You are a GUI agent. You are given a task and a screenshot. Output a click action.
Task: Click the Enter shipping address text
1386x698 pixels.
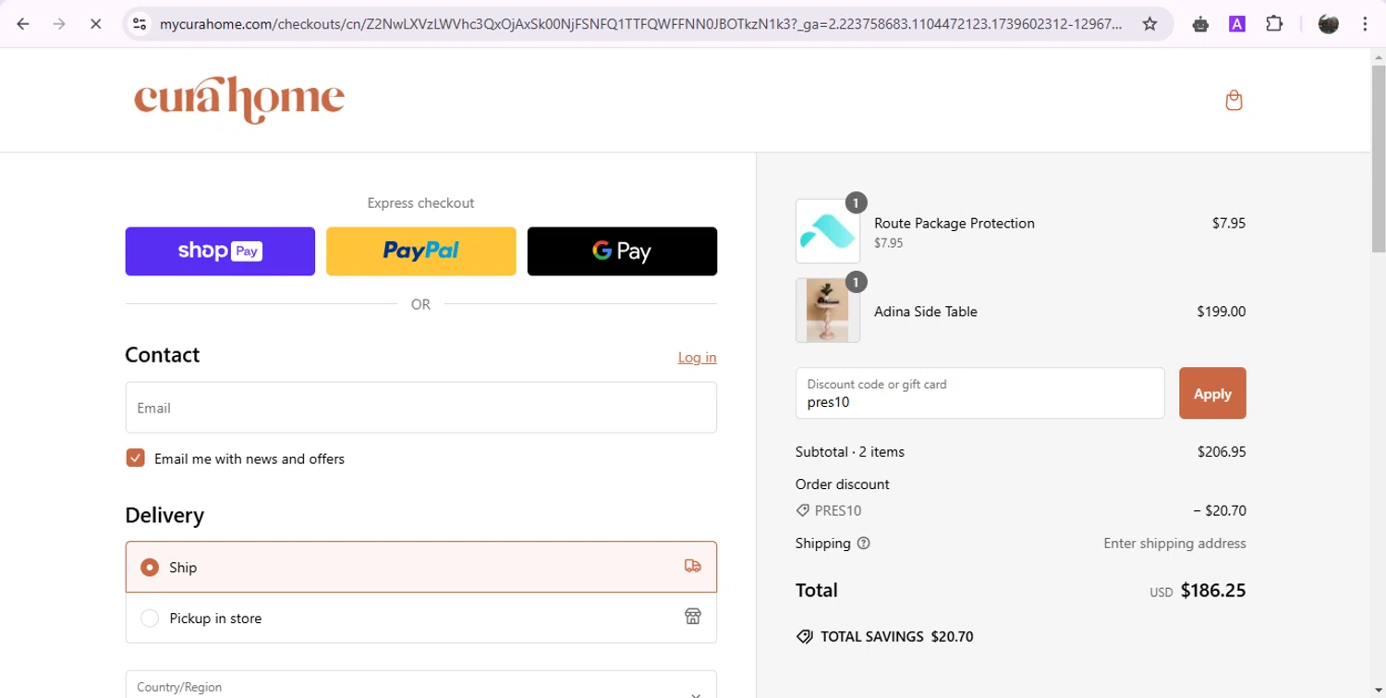click(1174, 544)
